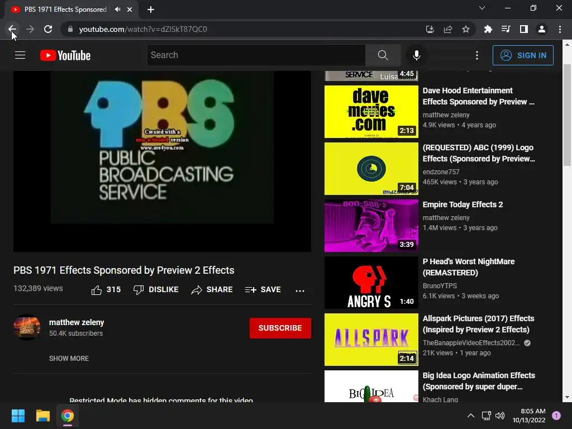
Task: Click the SIGN IN button
Action: click(523, 55)
